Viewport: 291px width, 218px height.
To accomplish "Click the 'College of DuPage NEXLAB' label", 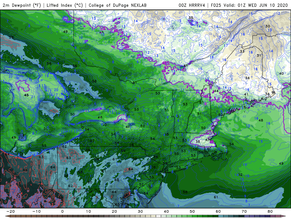I will pos(117,5).
